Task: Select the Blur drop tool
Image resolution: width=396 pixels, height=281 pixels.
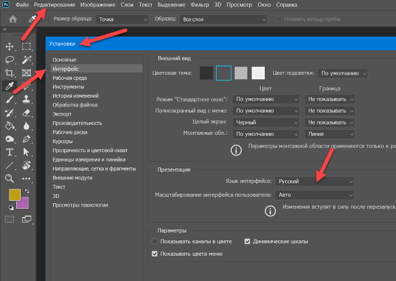Action: coord(26,126)
